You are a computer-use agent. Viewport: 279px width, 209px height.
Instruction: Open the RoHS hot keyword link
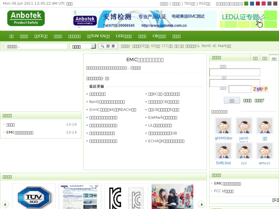coord(206,46)
